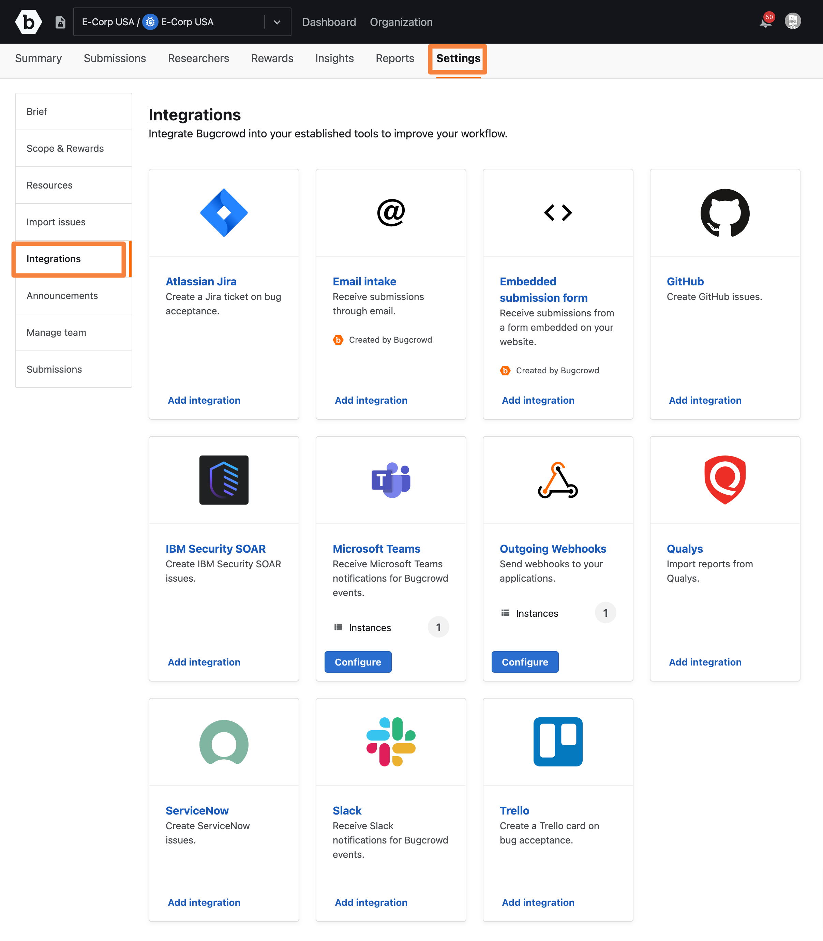Click the Microsoft Teams title link
Screen dimensions: 823x941
click(376, 549)
